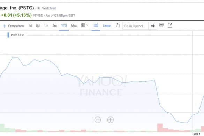
Task: Select the 1m time range
Action: [46, 26]
